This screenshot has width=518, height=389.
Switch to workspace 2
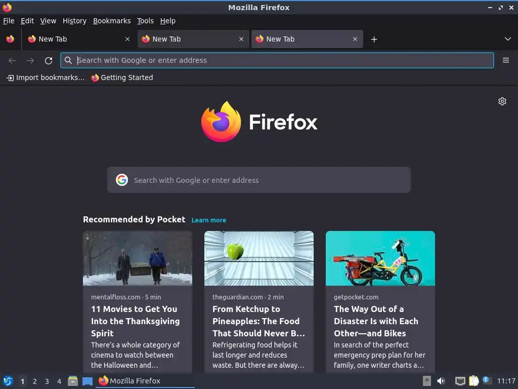point(35,381)
